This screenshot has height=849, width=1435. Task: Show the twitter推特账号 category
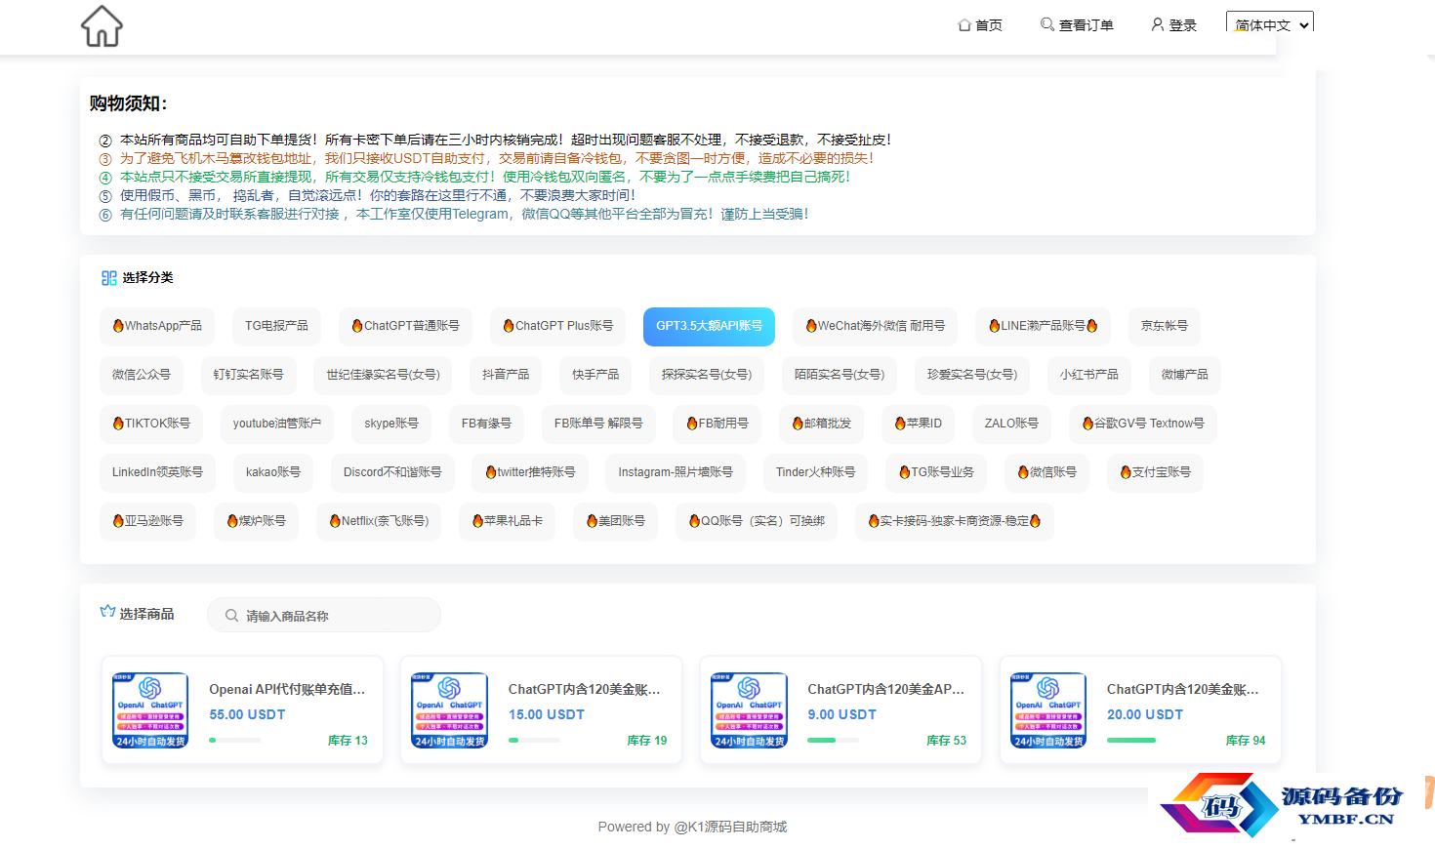click(530, 472)
